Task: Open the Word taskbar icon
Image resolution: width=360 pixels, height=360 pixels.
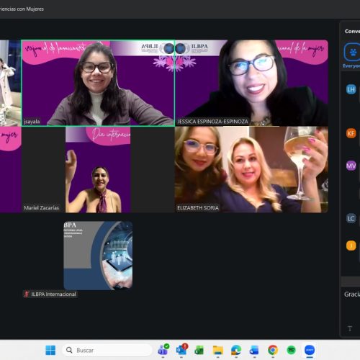Action: [254, 351]
